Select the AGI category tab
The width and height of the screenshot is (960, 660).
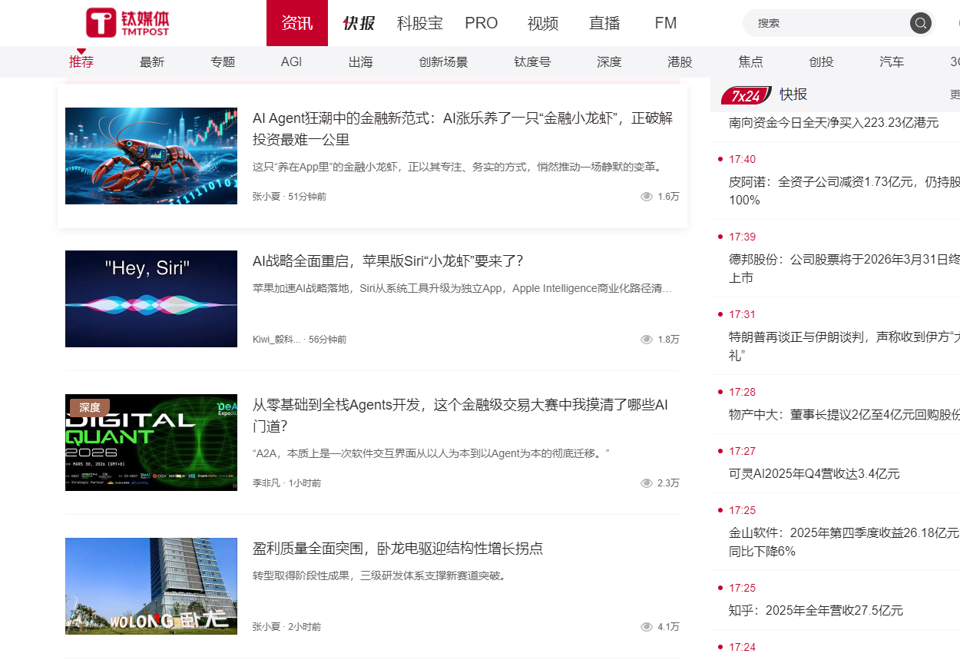[x=291, y=62]
